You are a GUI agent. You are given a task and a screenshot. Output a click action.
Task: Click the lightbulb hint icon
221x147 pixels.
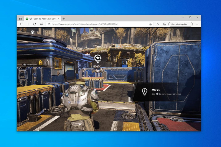pyautogui.click(x=144, y=92)
